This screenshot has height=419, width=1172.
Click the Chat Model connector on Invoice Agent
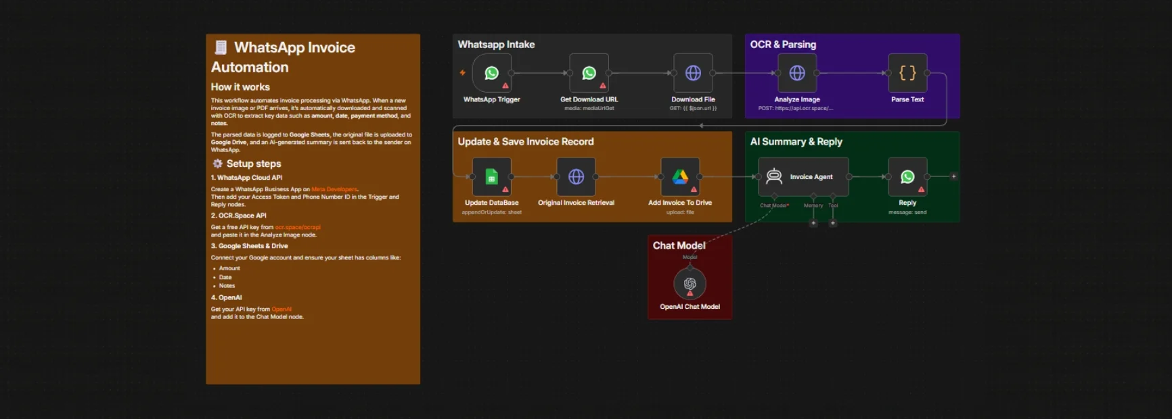[x=775, y=197]
